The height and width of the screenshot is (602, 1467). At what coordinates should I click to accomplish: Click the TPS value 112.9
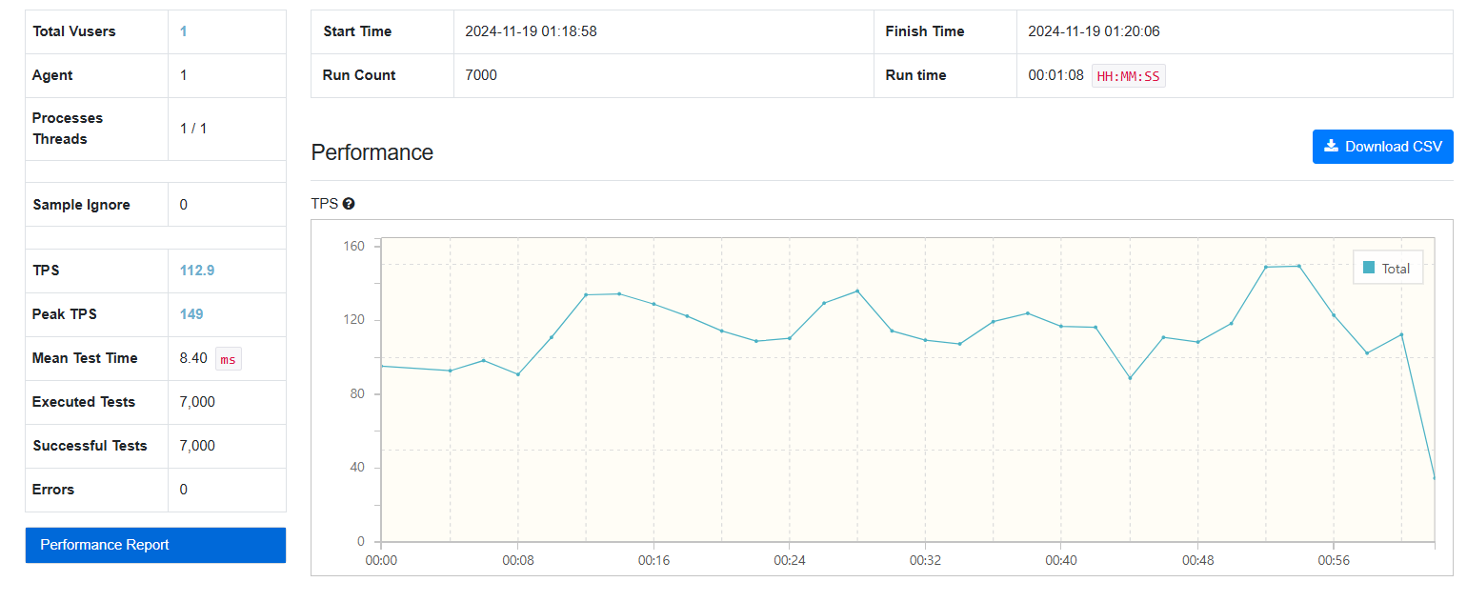(x=197, y=271)
